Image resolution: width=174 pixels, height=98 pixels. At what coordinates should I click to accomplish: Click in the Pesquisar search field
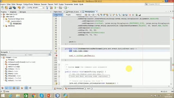[160, 4]
